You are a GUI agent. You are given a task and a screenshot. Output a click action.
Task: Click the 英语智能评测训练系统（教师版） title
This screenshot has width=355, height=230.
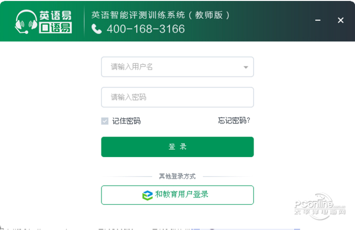click(x=161, y=15)
